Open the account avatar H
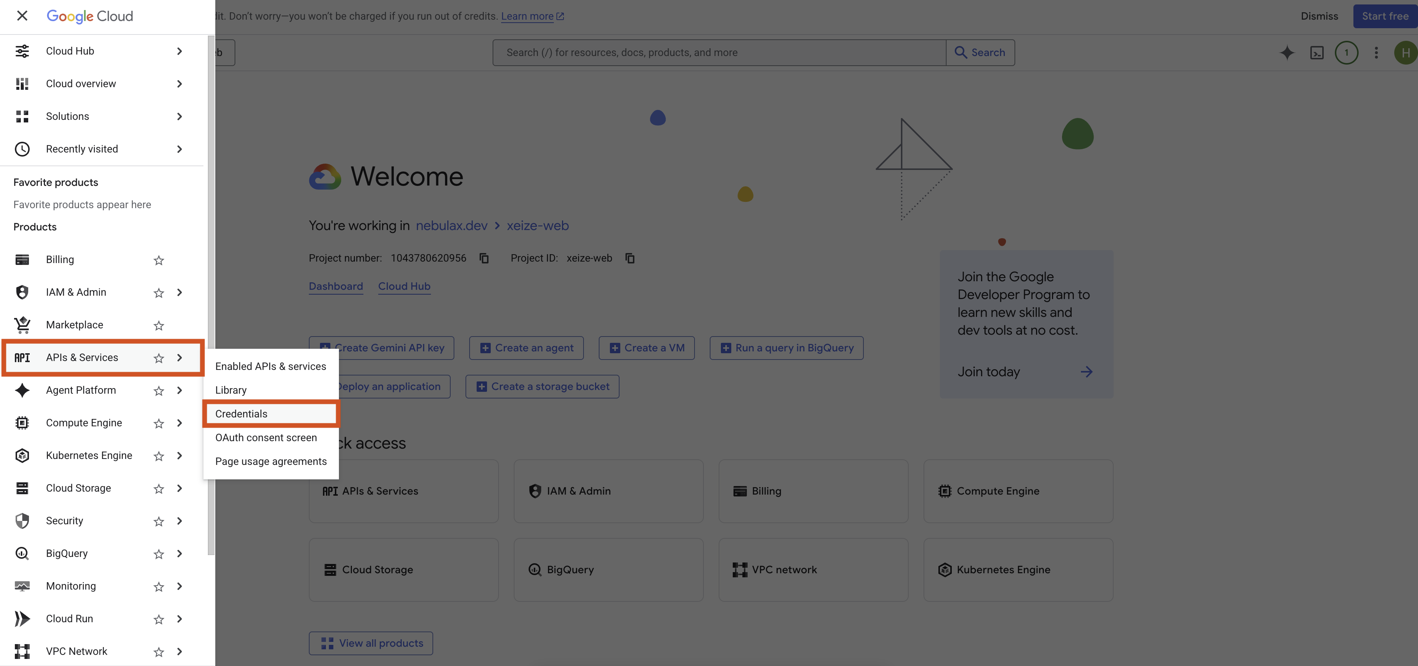1418x666 pixels. [1405, 53]
